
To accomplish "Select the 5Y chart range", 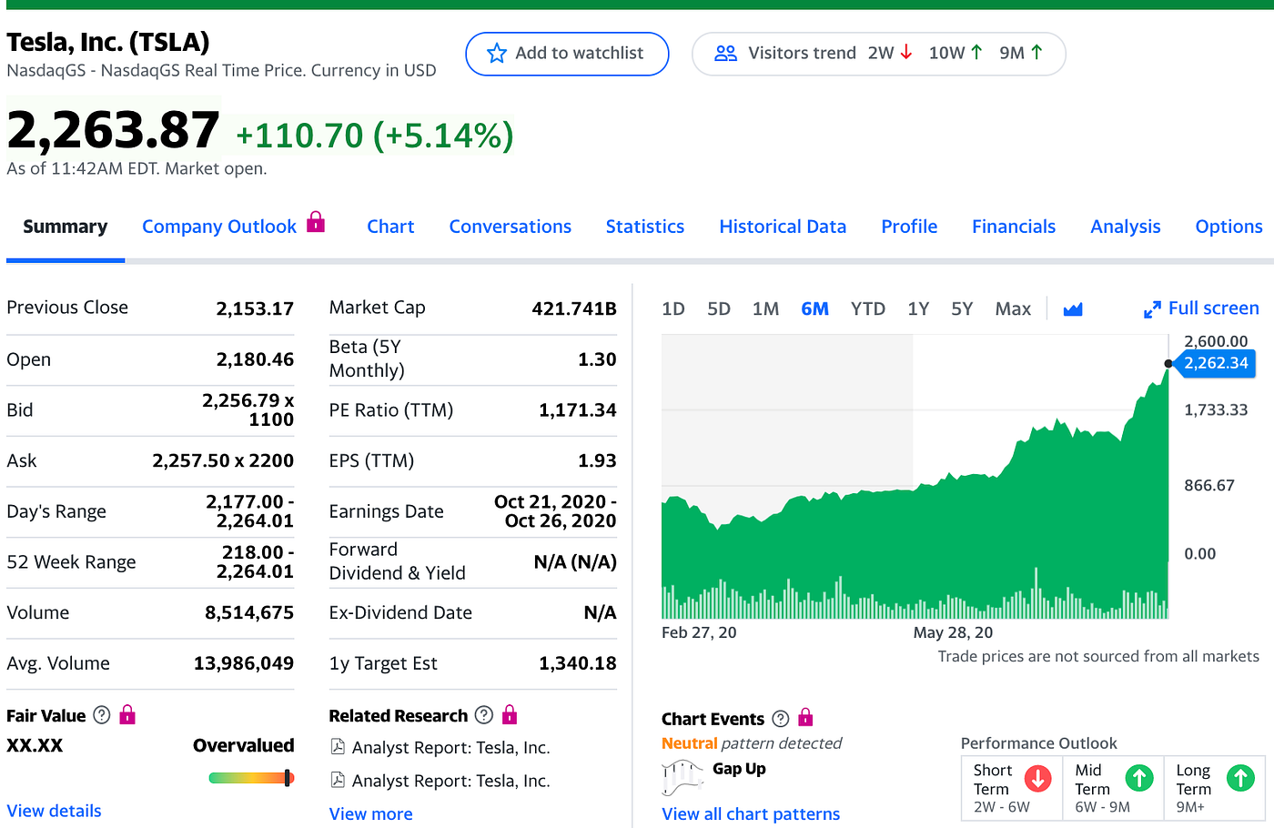I will pos(962,309).
